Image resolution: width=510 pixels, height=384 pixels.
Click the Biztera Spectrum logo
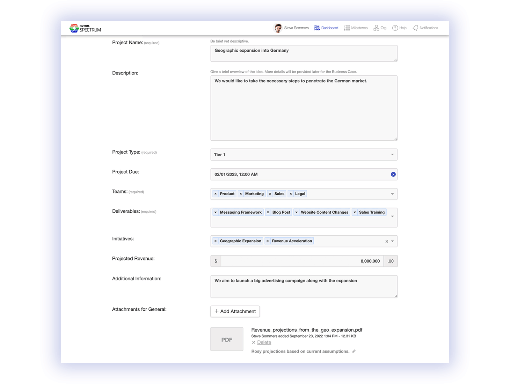point(85,28)
